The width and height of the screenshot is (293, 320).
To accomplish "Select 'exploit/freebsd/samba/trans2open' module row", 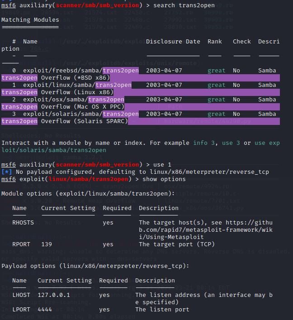I will tap(81, 71).
